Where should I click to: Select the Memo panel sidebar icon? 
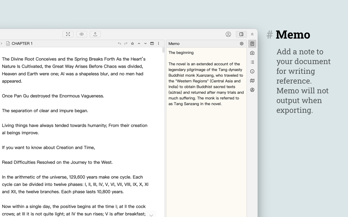(252, 44)
